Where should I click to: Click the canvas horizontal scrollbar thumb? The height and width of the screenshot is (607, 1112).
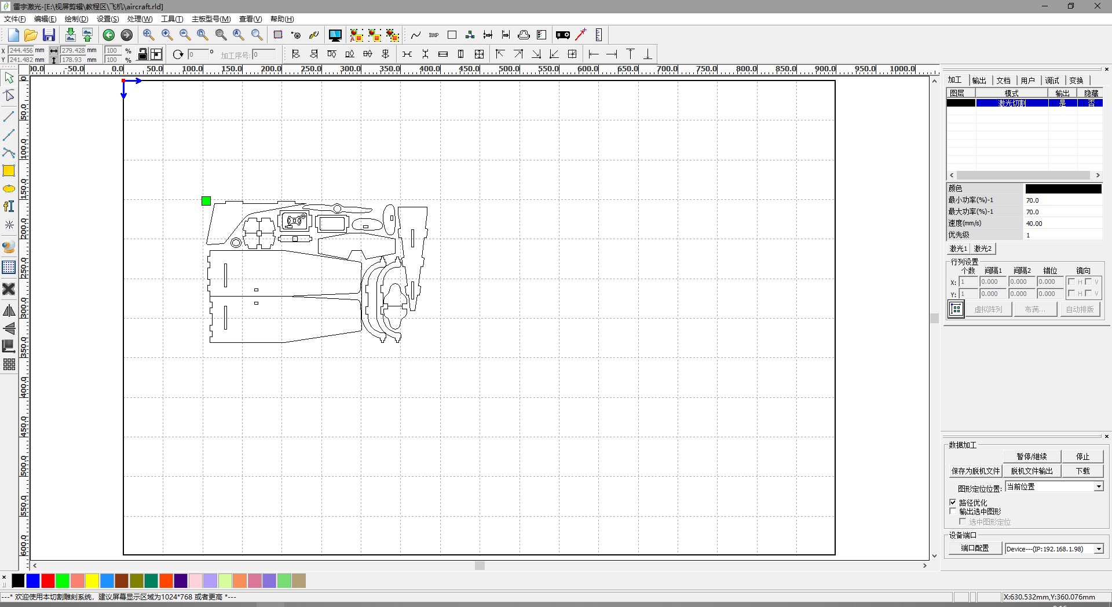[480, 566]
